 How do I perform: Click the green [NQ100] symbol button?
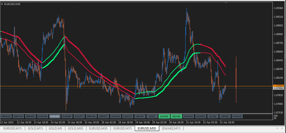tap(176, 116)
